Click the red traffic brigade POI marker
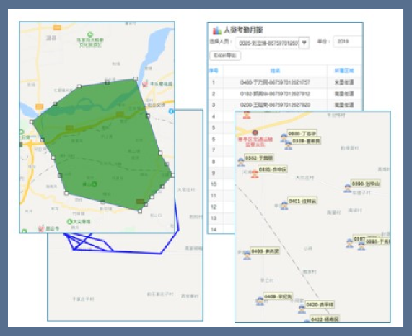This screenshot has width=412, height=336. pos(255,132)
